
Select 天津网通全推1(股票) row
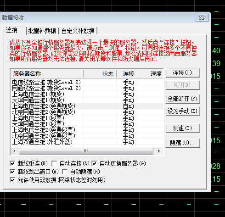click(x=87, y=124)
